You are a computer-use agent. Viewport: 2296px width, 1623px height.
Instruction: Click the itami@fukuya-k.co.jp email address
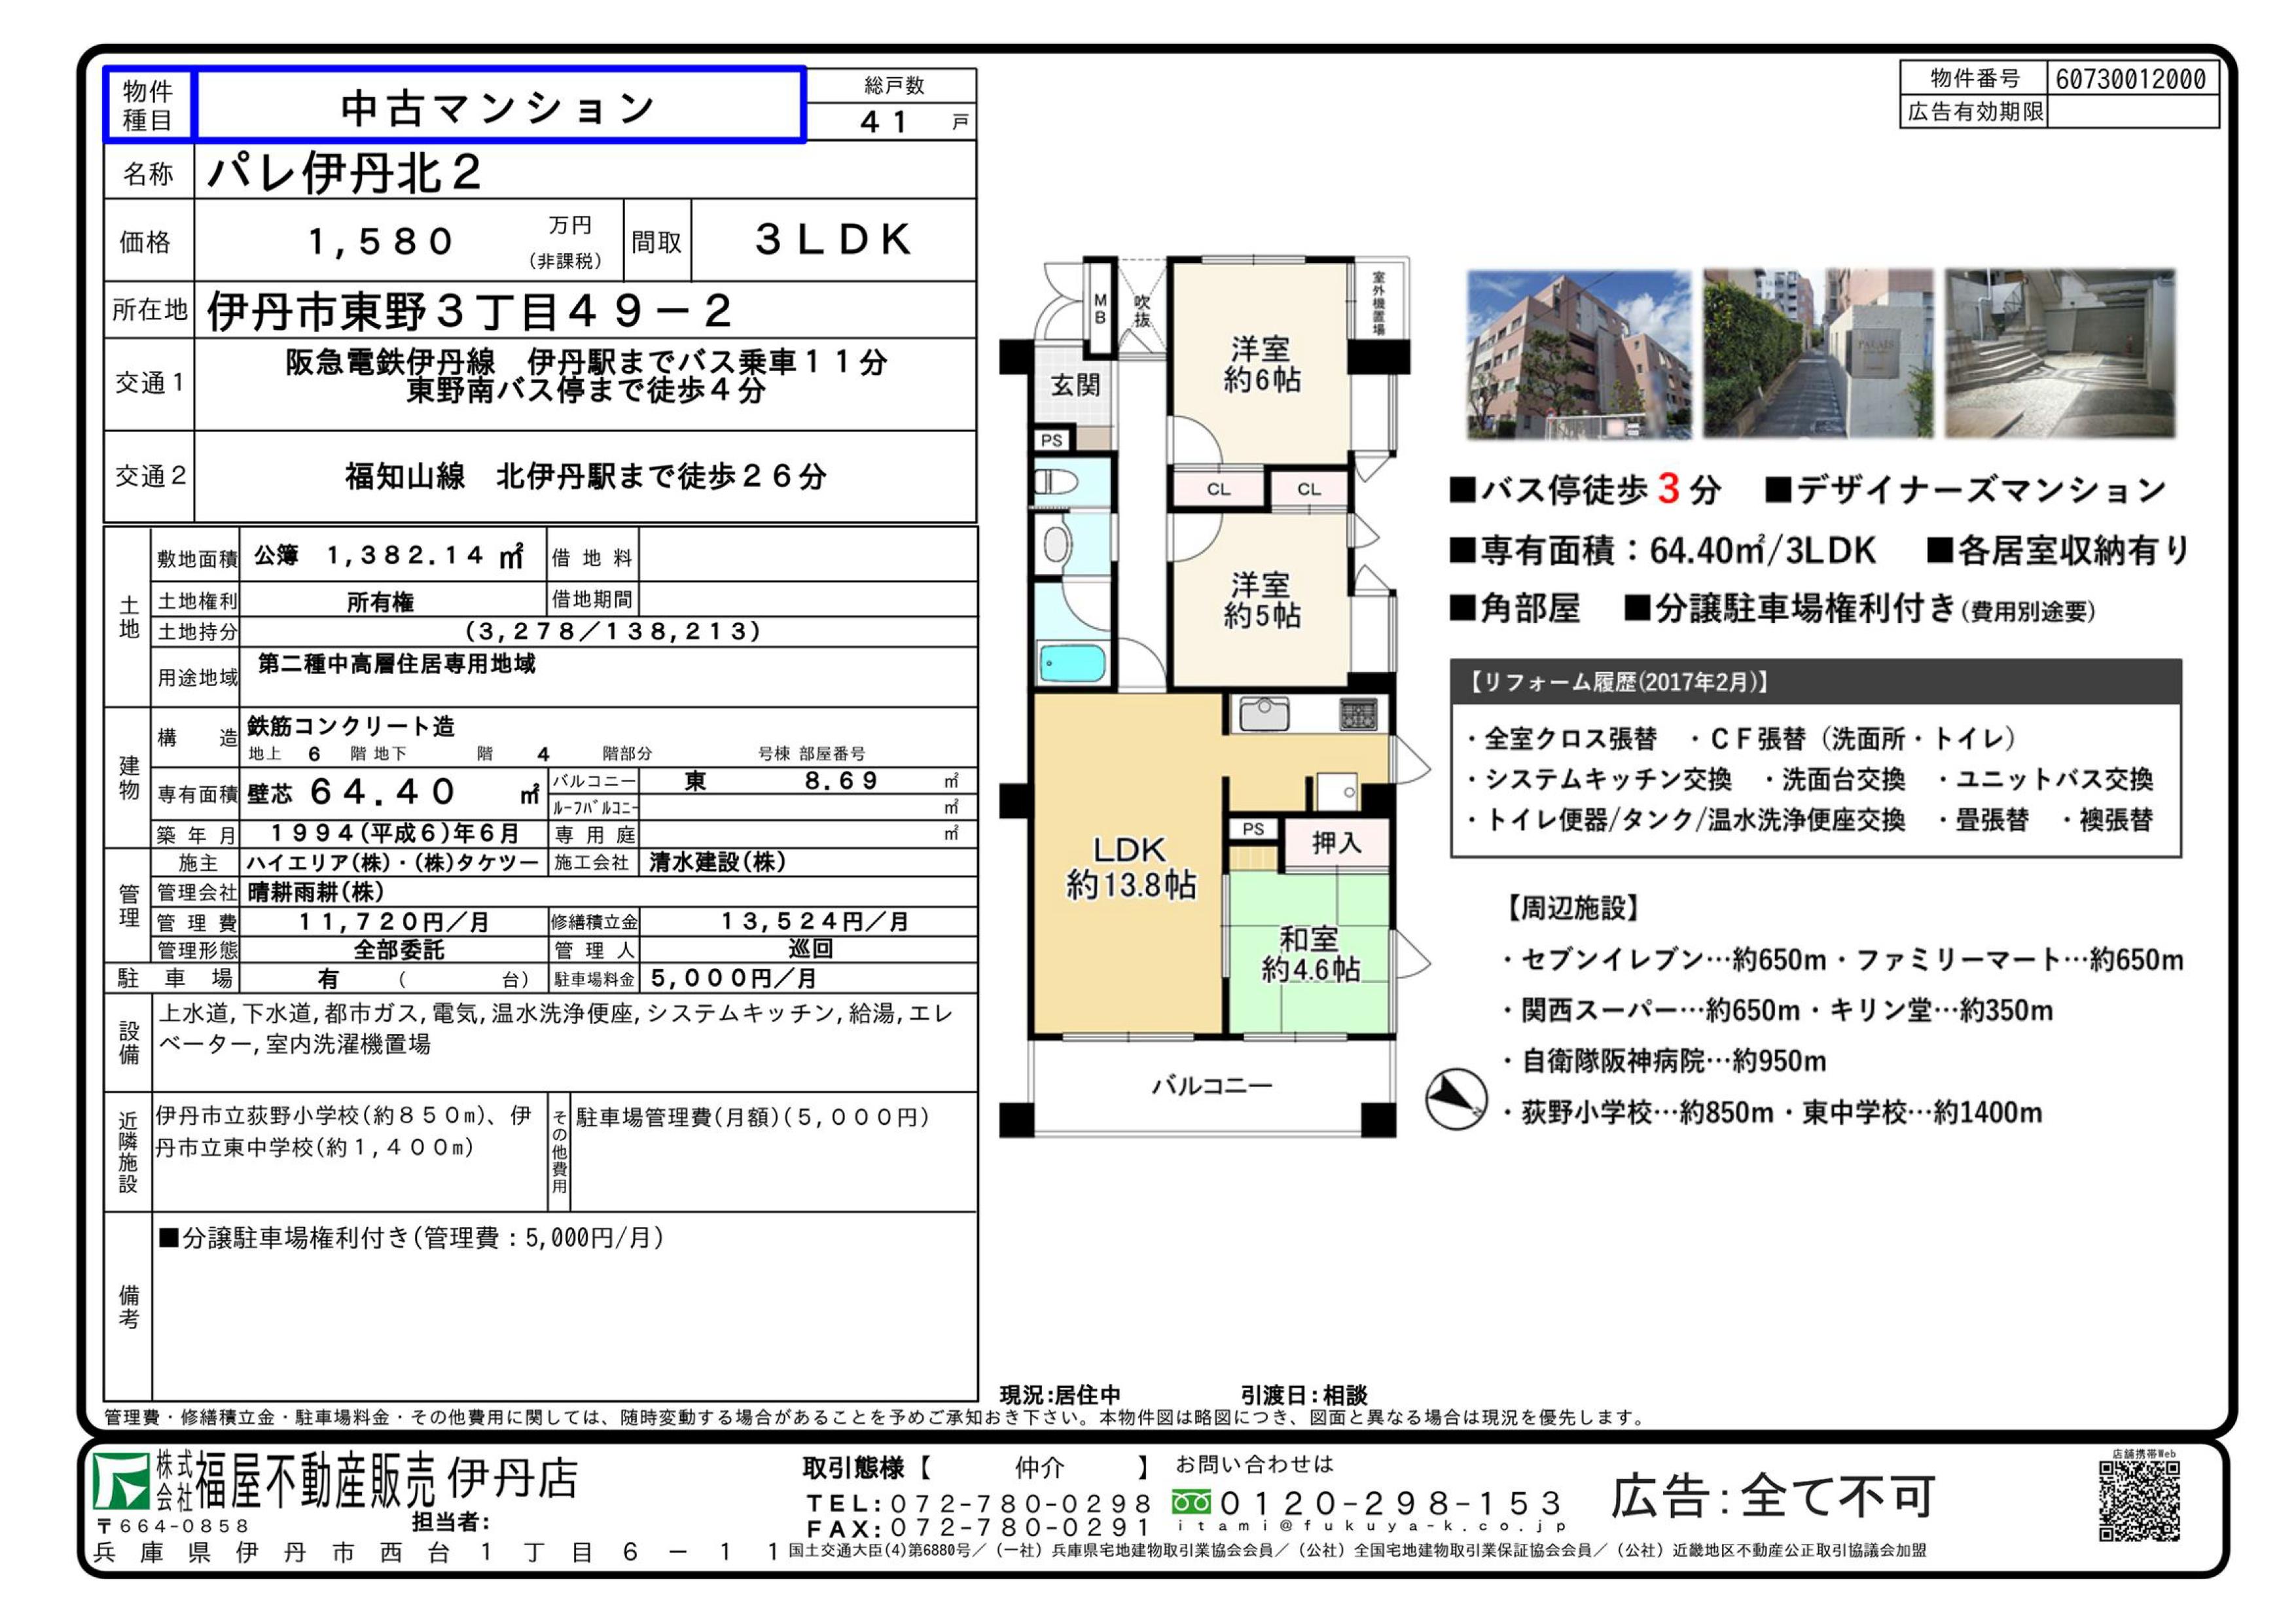tap(1372, 1526)
